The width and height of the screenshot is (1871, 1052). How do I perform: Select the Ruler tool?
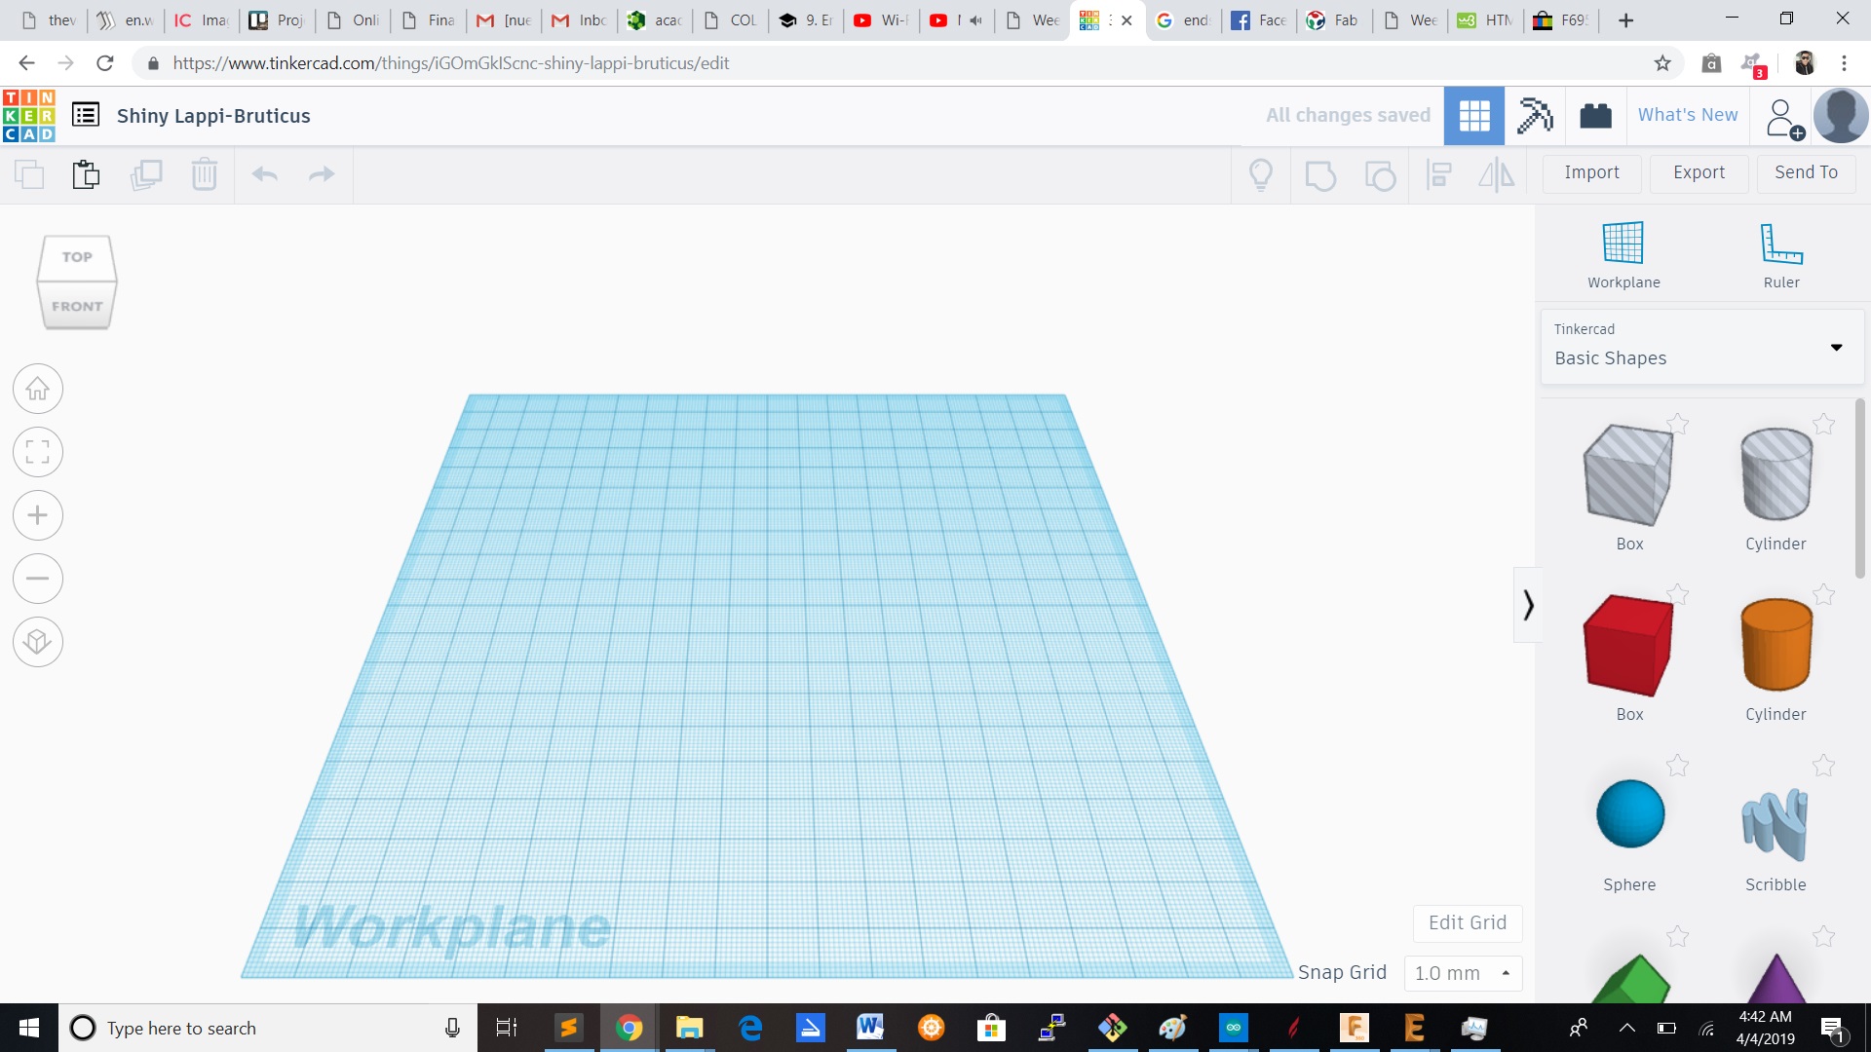pyautogui.click(x=1780, y=244)
